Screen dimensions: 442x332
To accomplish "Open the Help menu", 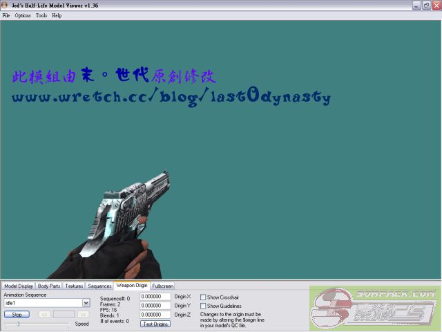I will click(57, 15).
